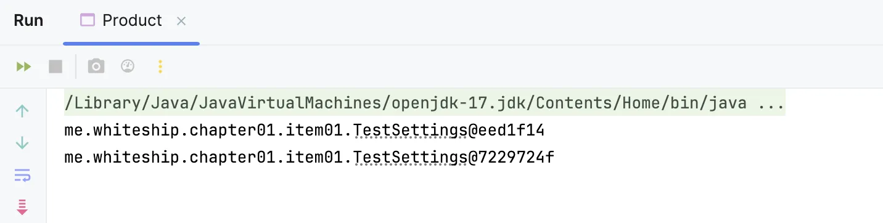
Task: Click the window icon on Product tab
Action: [x=88, y=20]
